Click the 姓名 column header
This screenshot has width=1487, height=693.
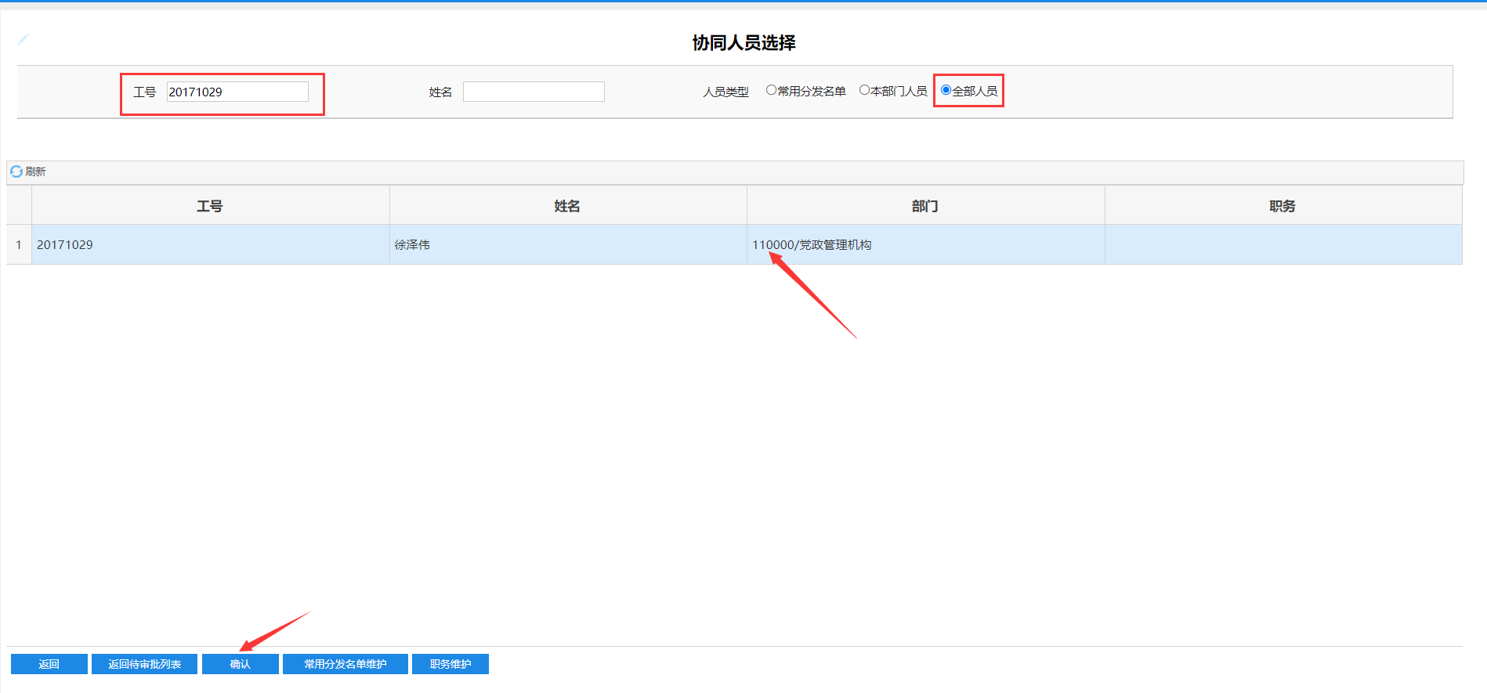[568, 206]
